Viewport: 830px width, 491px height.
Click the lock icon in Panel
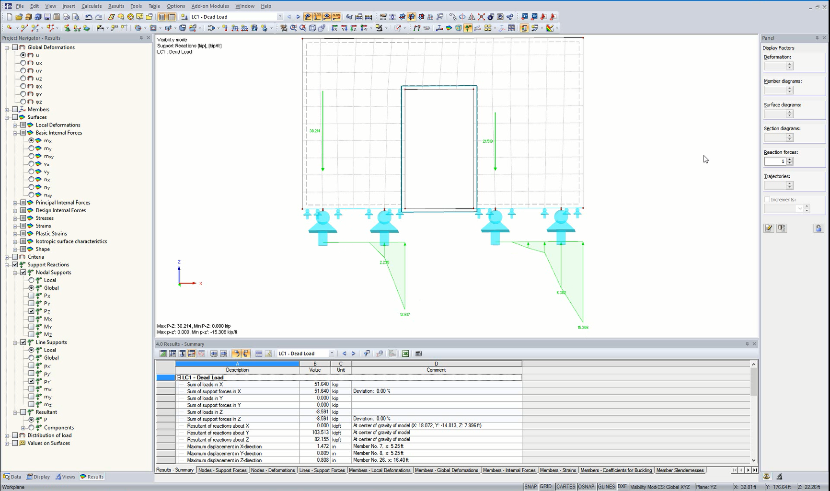(818, 228)
